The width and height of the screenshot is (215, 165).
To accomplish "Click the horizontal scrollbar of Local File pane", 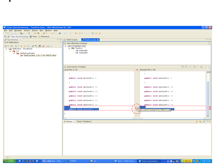I will (99, 118).
